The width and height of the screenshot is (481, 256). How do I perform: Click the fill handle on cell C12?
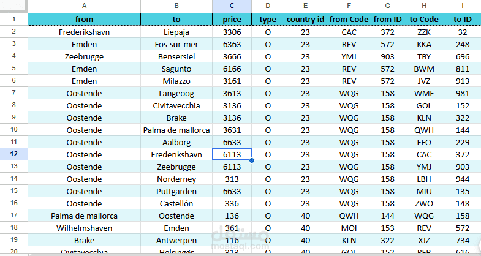tap(252, 160)
